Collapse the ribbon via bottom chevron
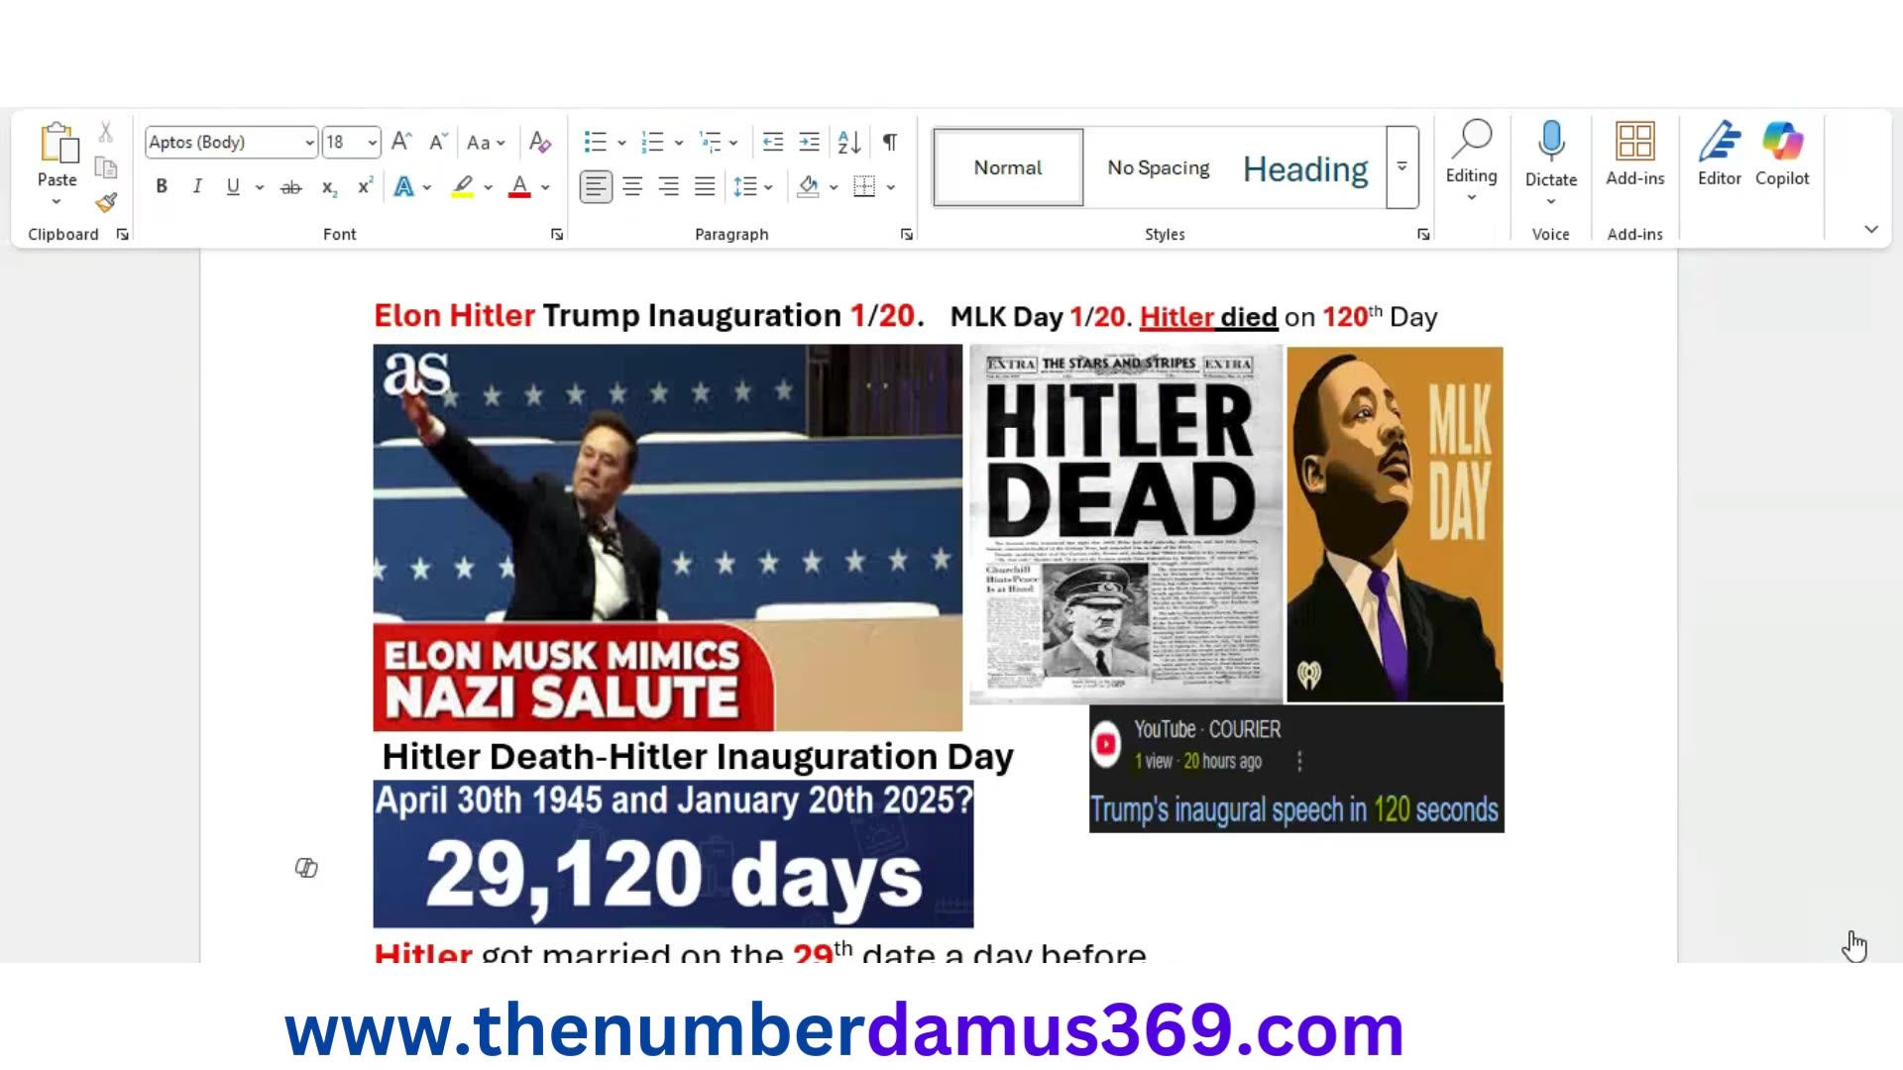This screenshot has height=1070, width=1903. click(x=1871, y=229)
